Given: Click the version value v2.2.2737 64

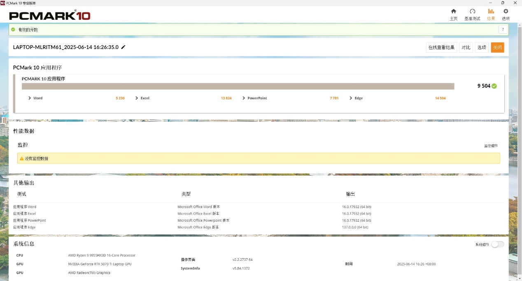Looking at the screenshot, I should pos(242,260).
